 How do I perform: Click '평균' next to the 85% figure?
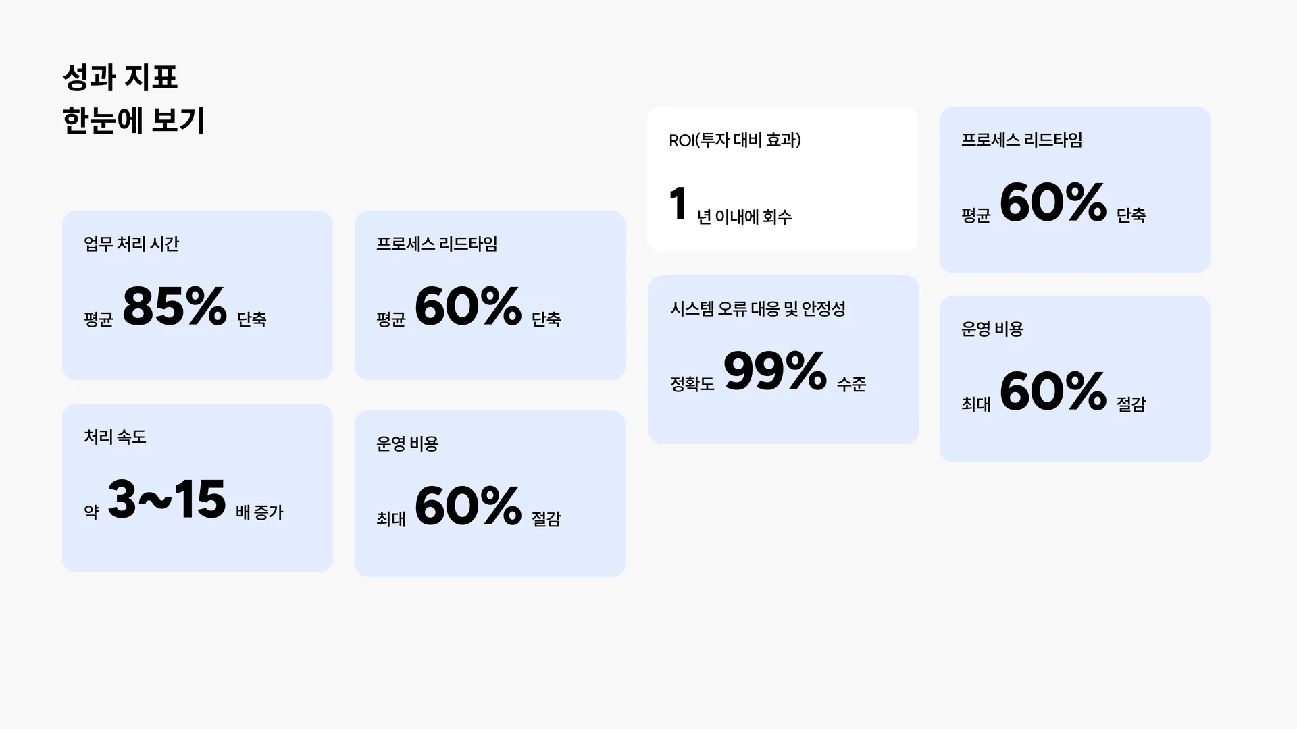(98, 319)
